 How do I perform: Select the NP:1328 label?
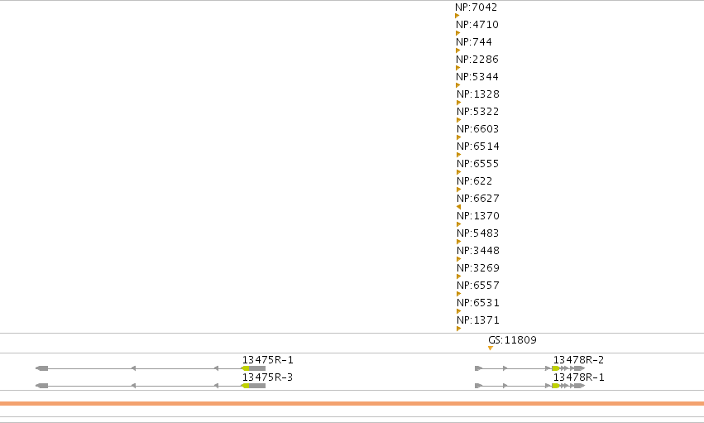[478, 94]
